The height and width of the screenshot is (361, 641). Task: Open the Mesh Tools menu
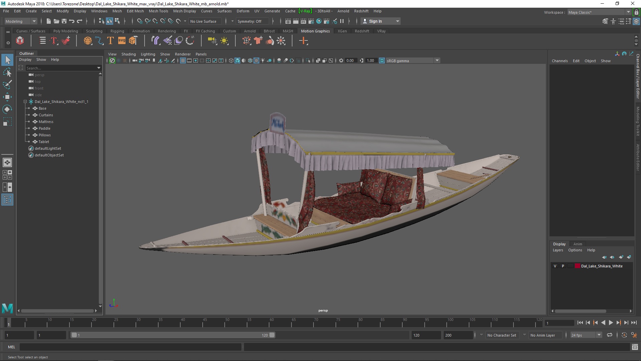pyautogui.click(x=158, y=11)
